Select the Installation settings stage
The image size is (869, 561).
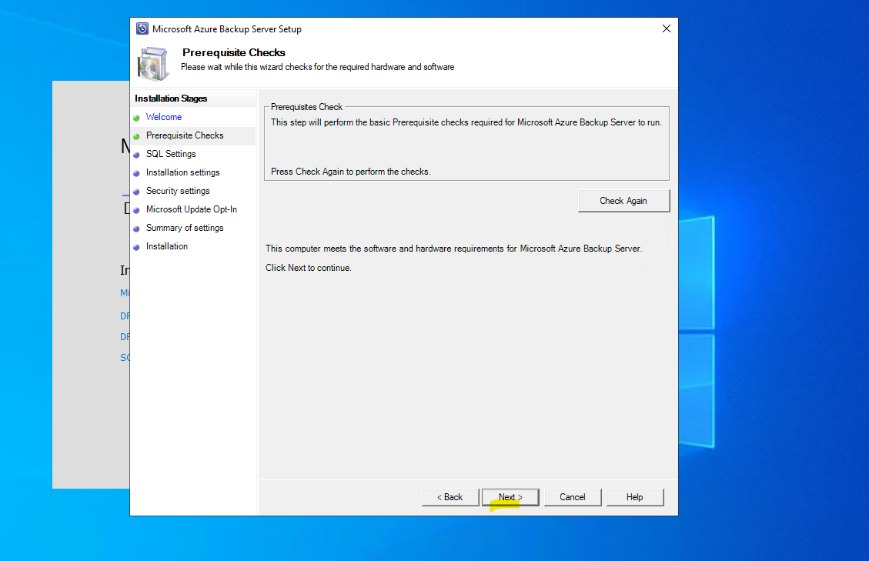pyautogui.click(x=183, y=172)
